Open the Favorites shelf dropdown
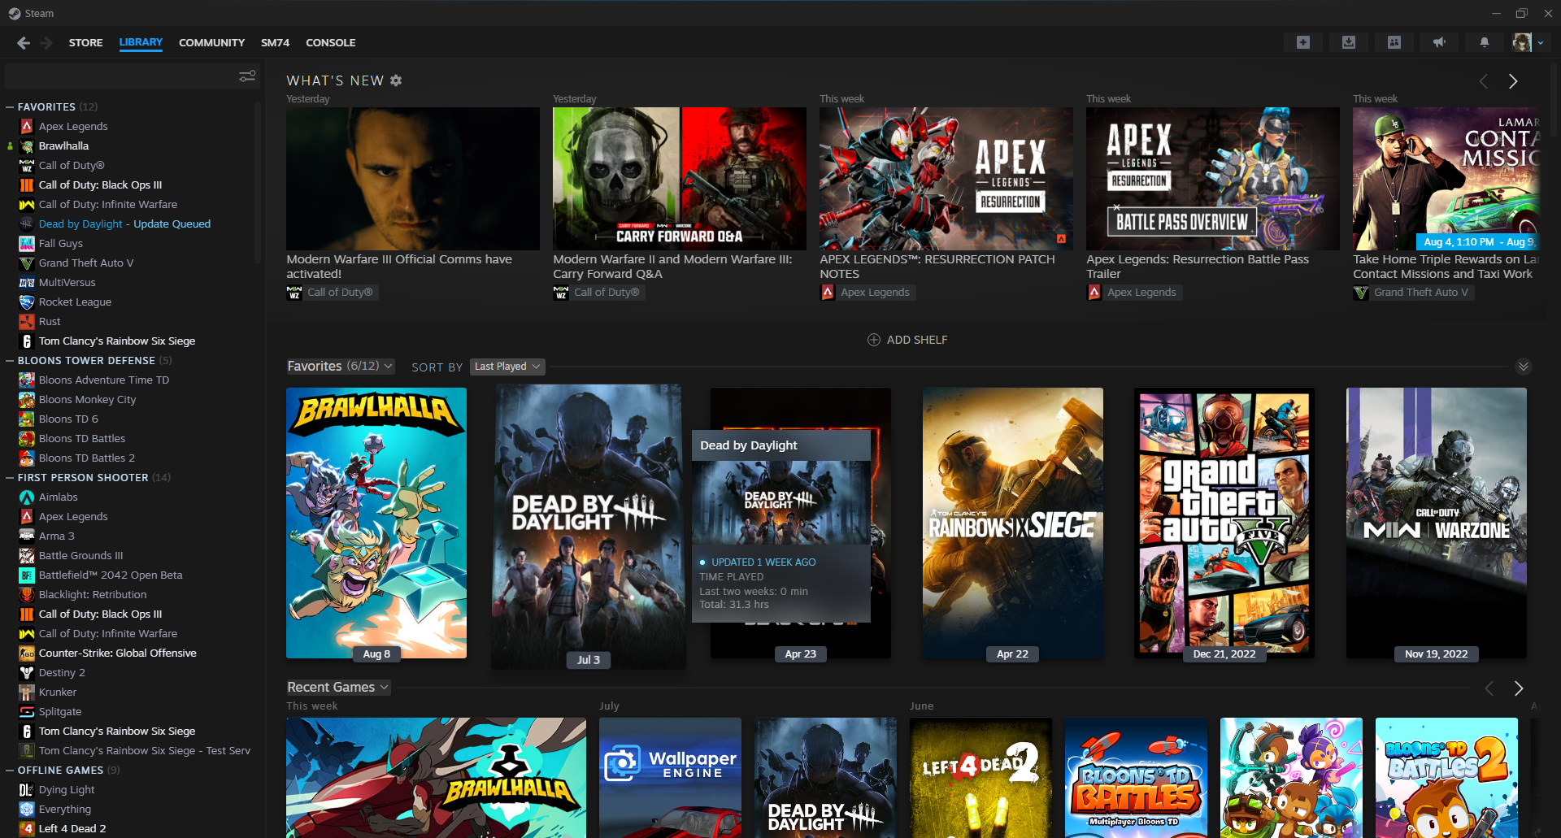 click(x=340, y=366)
